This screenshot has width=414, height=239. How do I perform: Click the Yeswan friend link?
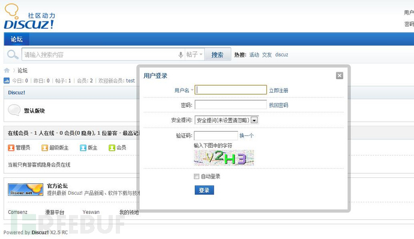point(91,212)
